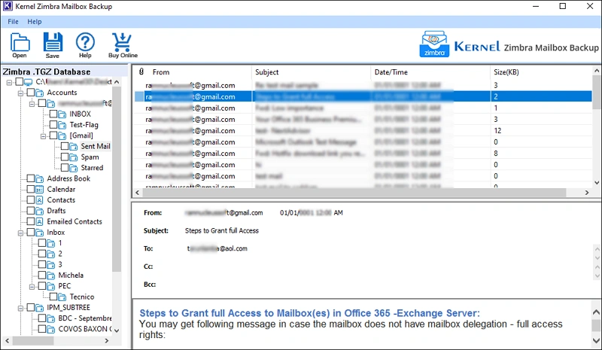Click the attachment paperclip column header icon
602x350 pixels.
tap(141, 72)
